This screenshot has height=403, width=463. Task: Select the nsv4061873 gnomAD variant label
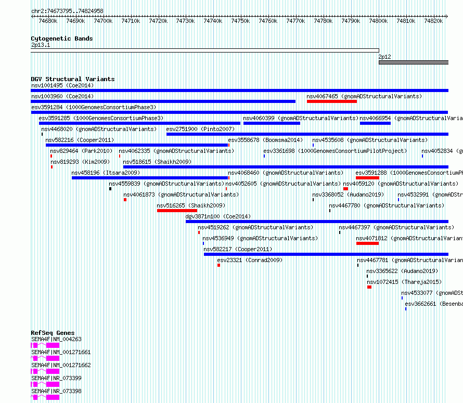pos(181,195)
